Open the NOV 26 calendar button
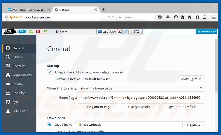Viewport: 221px width, 135px height. pyautogui.click(x=116, y=32)
